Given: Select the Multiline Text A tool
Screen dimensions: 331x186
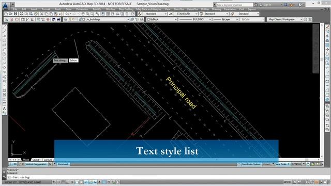Looking at the screenshot, I should click(x=4, y=109).
